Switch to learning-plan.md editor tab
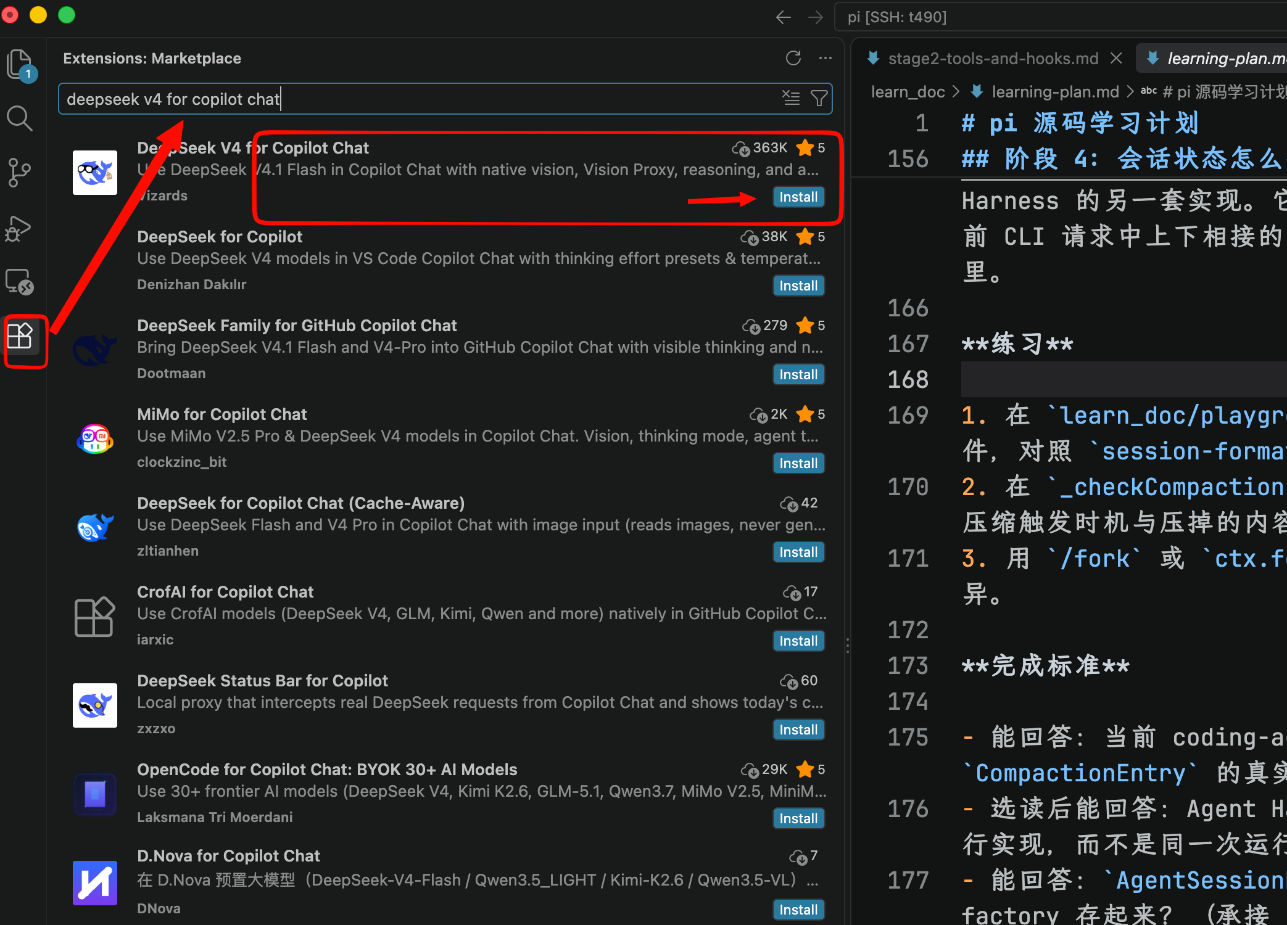Image resolution: width=1287 pixels, height=925 pixels. 1213,59
